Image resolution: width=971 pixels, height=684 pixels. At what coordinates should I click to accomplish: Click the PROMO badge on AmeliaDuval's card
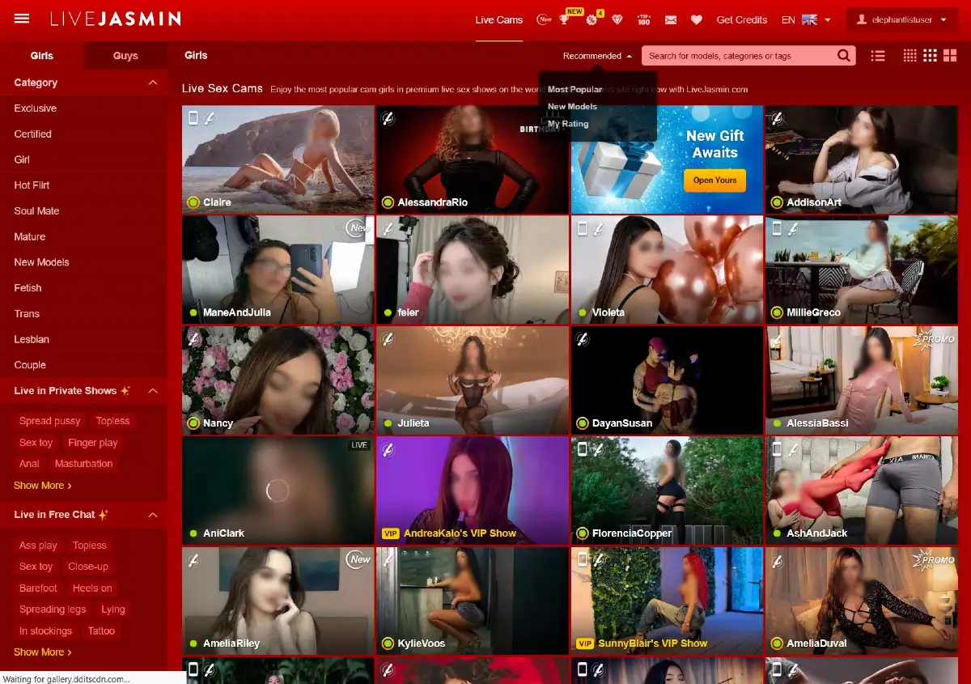934,559
